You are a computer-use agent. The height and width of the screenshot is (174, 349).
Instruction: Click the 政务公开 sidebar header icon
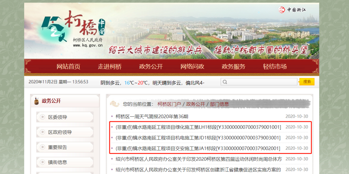tap(36, 101)
